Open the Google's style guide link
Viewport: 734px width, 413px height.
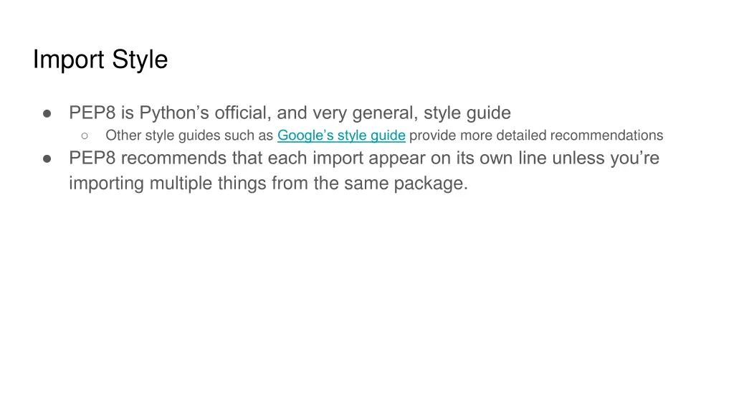point(341,136)
